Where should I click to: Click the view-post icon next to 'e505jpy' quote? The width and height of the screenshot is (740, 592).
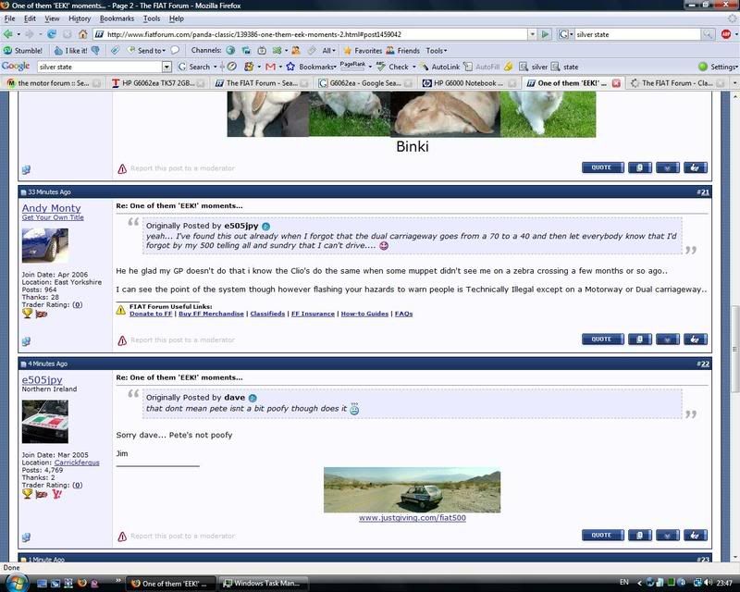coord(265,226)
